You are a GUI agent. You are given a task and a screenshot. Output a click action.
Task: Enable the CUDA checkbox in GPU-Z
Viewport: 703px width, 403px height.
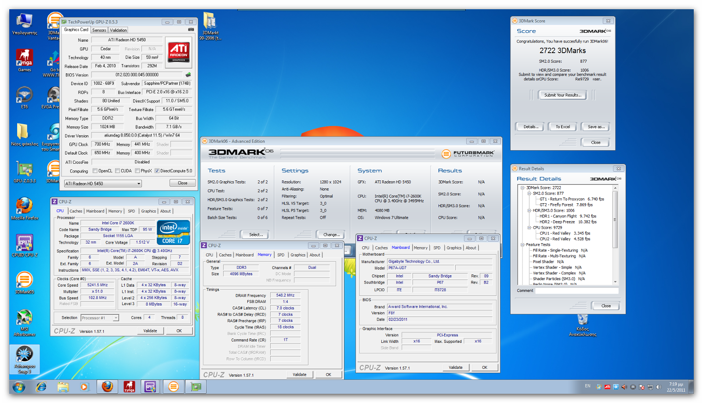coord(117,171)
